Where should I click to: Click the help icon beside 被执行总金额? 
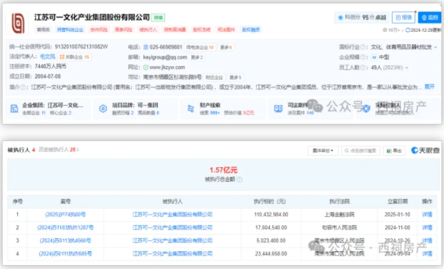tap(240, 180)
